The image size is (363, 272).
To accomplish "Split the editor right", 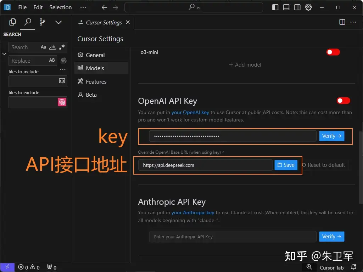I will coord(342,22).
